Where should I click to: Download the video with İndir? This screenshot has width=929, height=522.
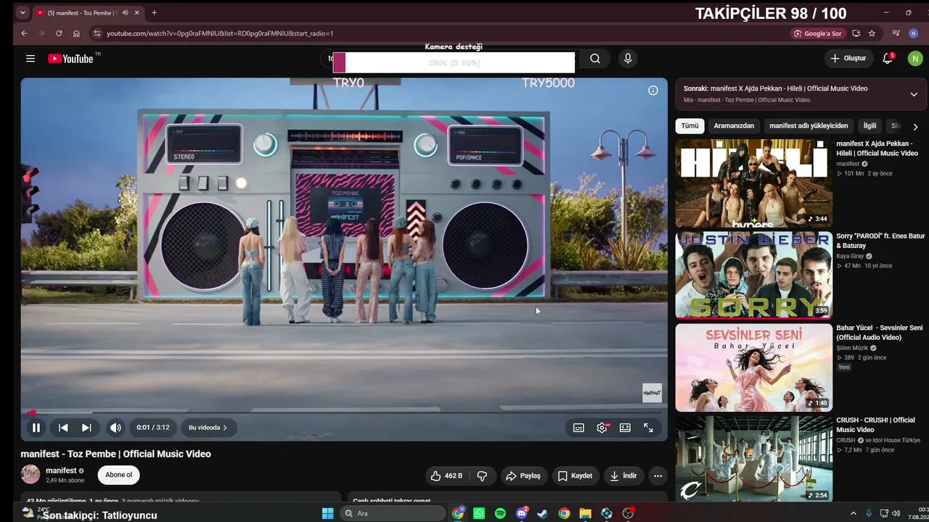click(x=623, y=476)
